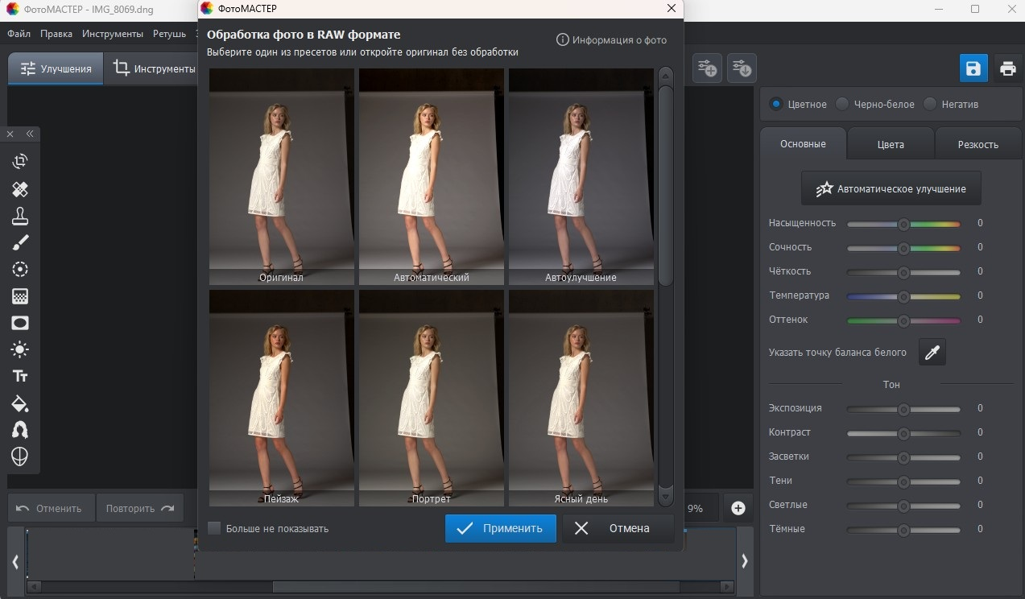1025x599 pixels.
Task: Open the Инструменты menu
Action: pyautogui.click(x=113, y=34)
